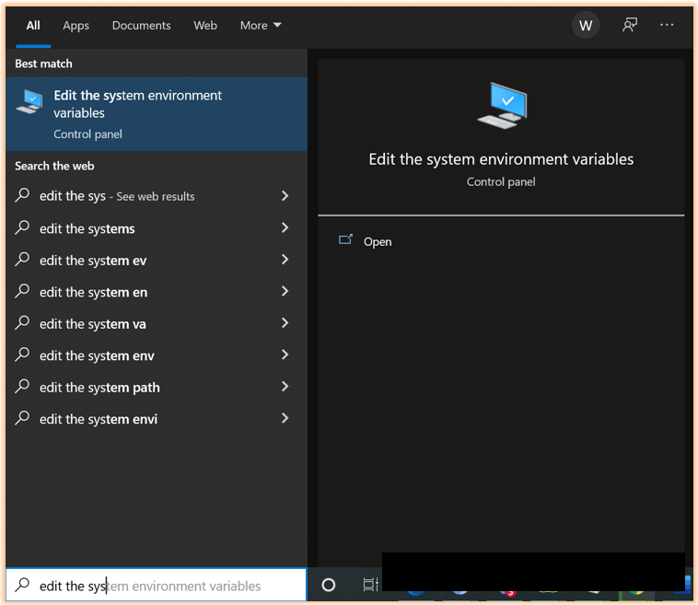This screenshot has height=605, width=698.
Task: Open the feedback icon in header
Action: tap(630, 25)
